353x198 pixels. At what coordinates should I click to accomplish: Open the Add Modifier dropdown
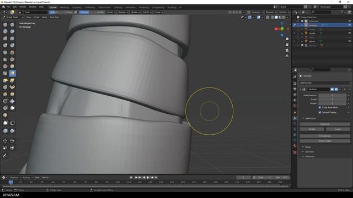coord(325,83)
